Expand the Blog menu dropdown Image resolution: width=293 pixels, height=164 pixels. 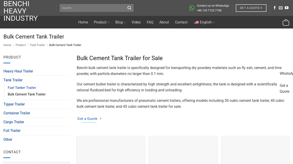(x=120, y=22)
